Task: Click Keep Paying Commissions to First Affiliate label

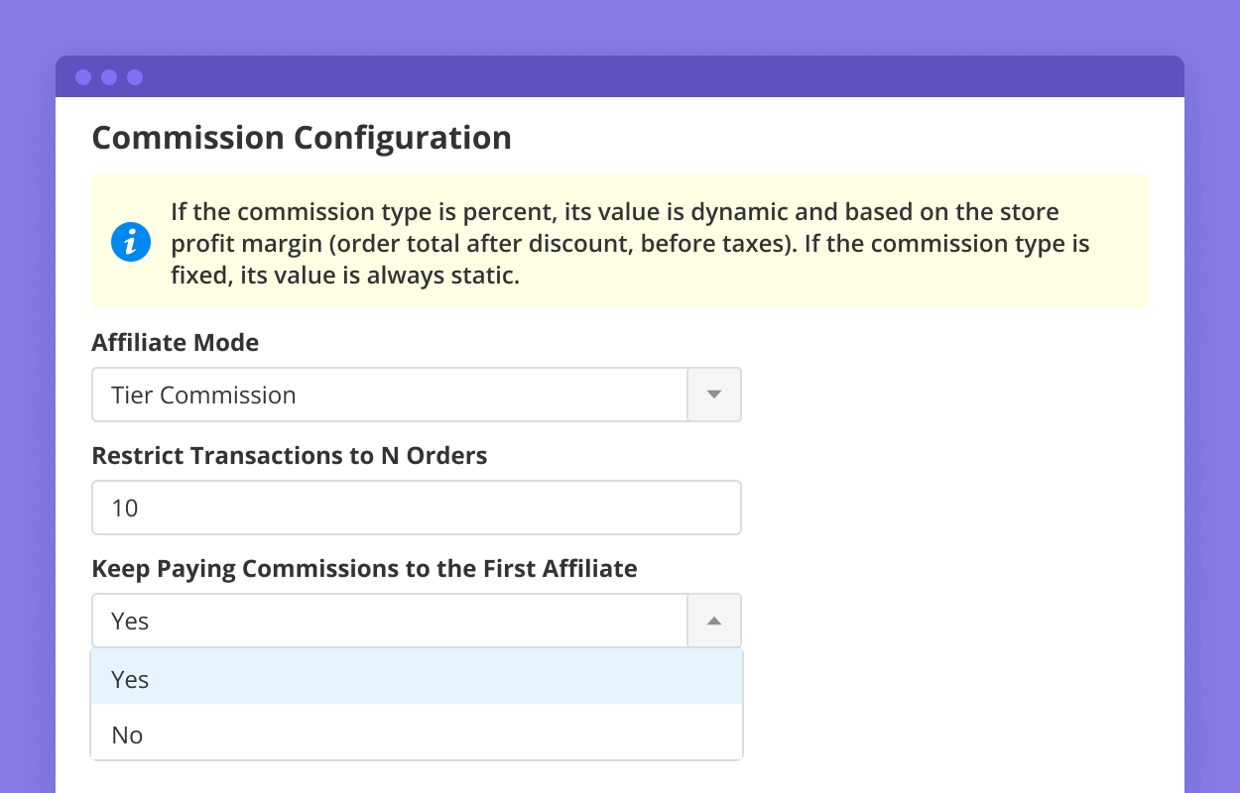Action: 364,569
